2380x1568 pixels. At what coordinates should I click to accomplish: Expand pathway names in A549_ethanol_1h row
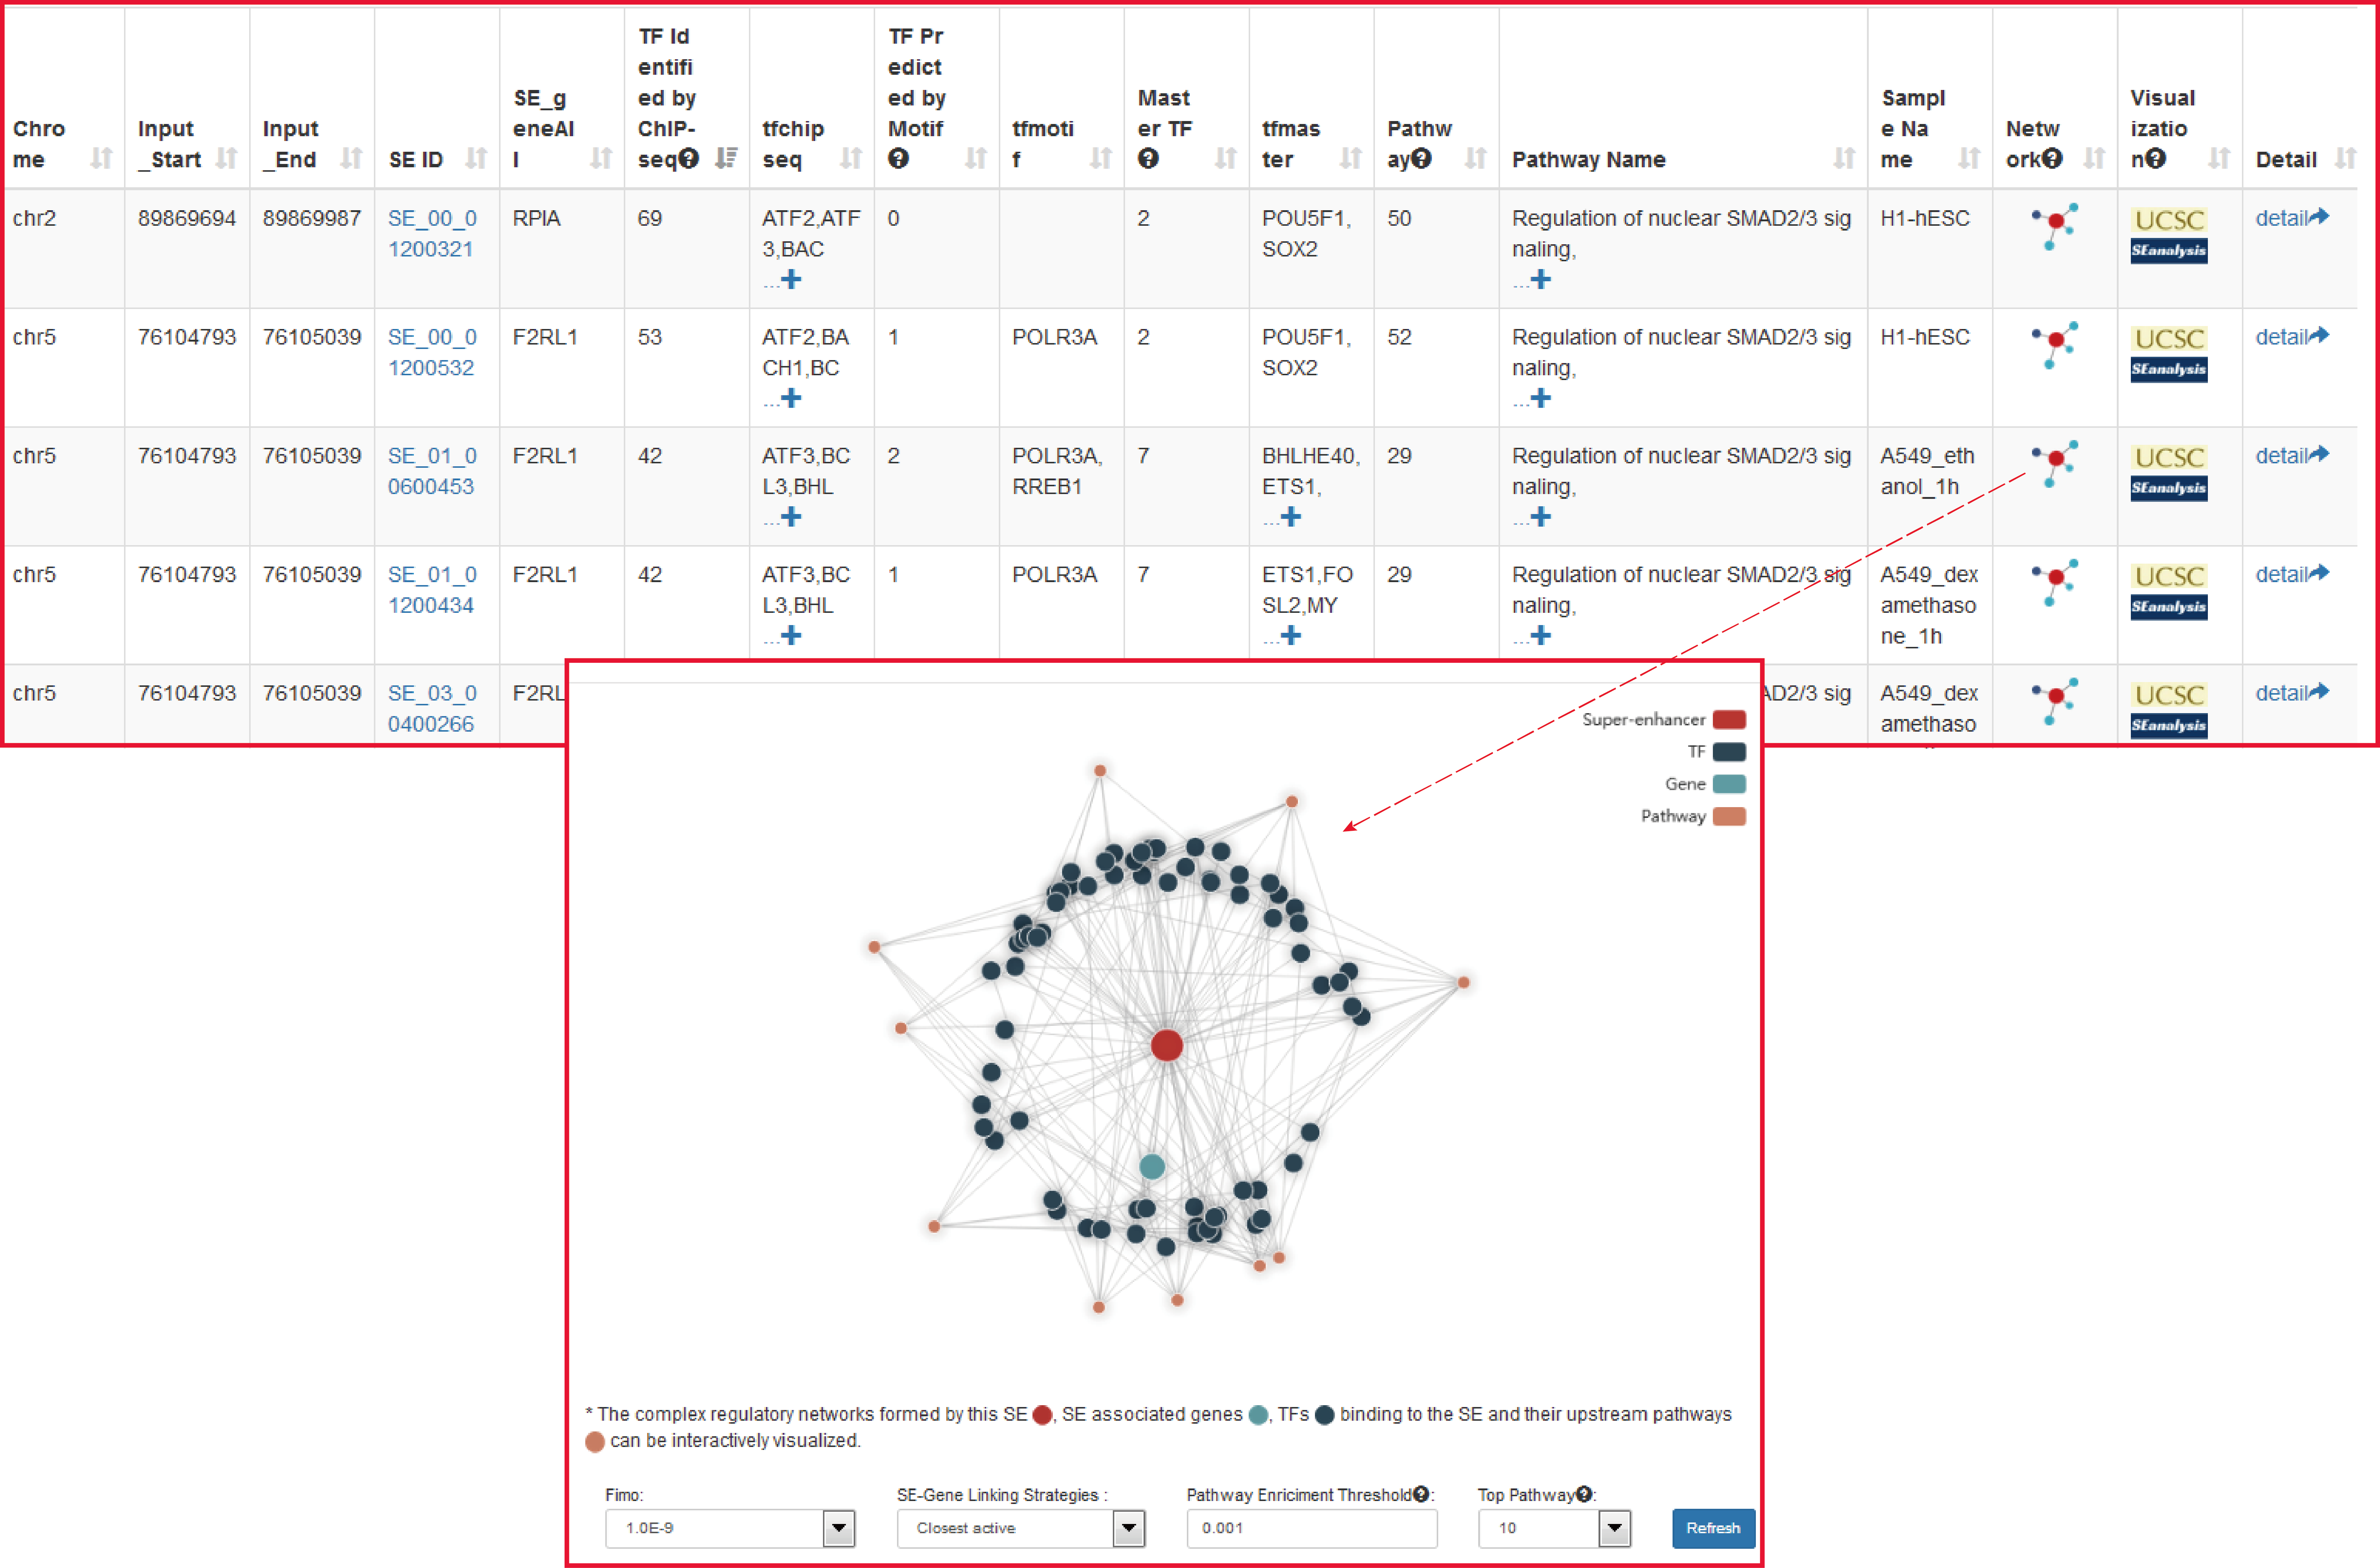point(1541,517)
